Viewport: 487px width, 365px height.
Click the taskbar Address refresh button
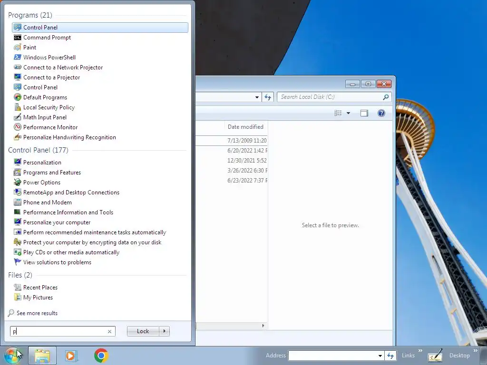pyautogui.click(x=390, y=355)
